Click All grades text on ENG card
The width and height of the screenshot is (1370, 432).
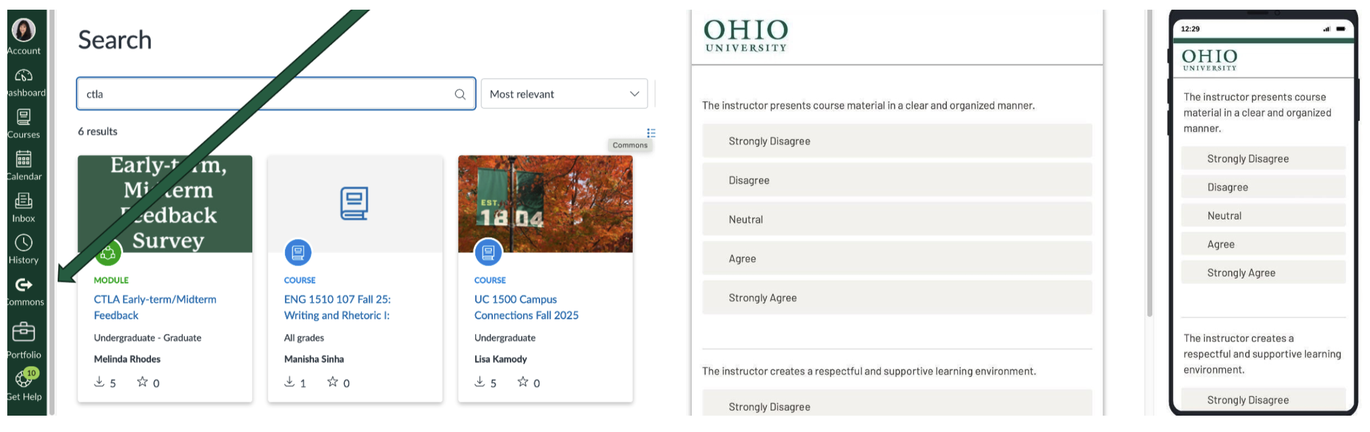click(304, 338)
